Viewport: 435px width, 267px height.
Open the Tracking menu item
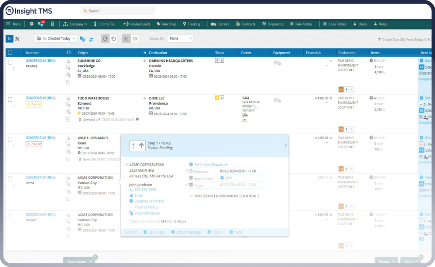192,24
